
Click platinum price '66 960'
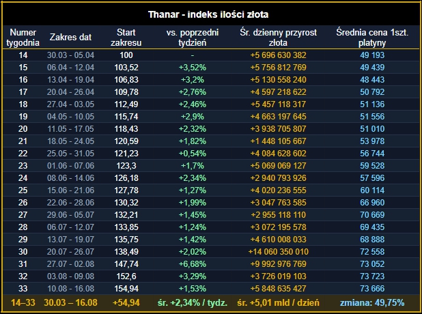point(372,203)
